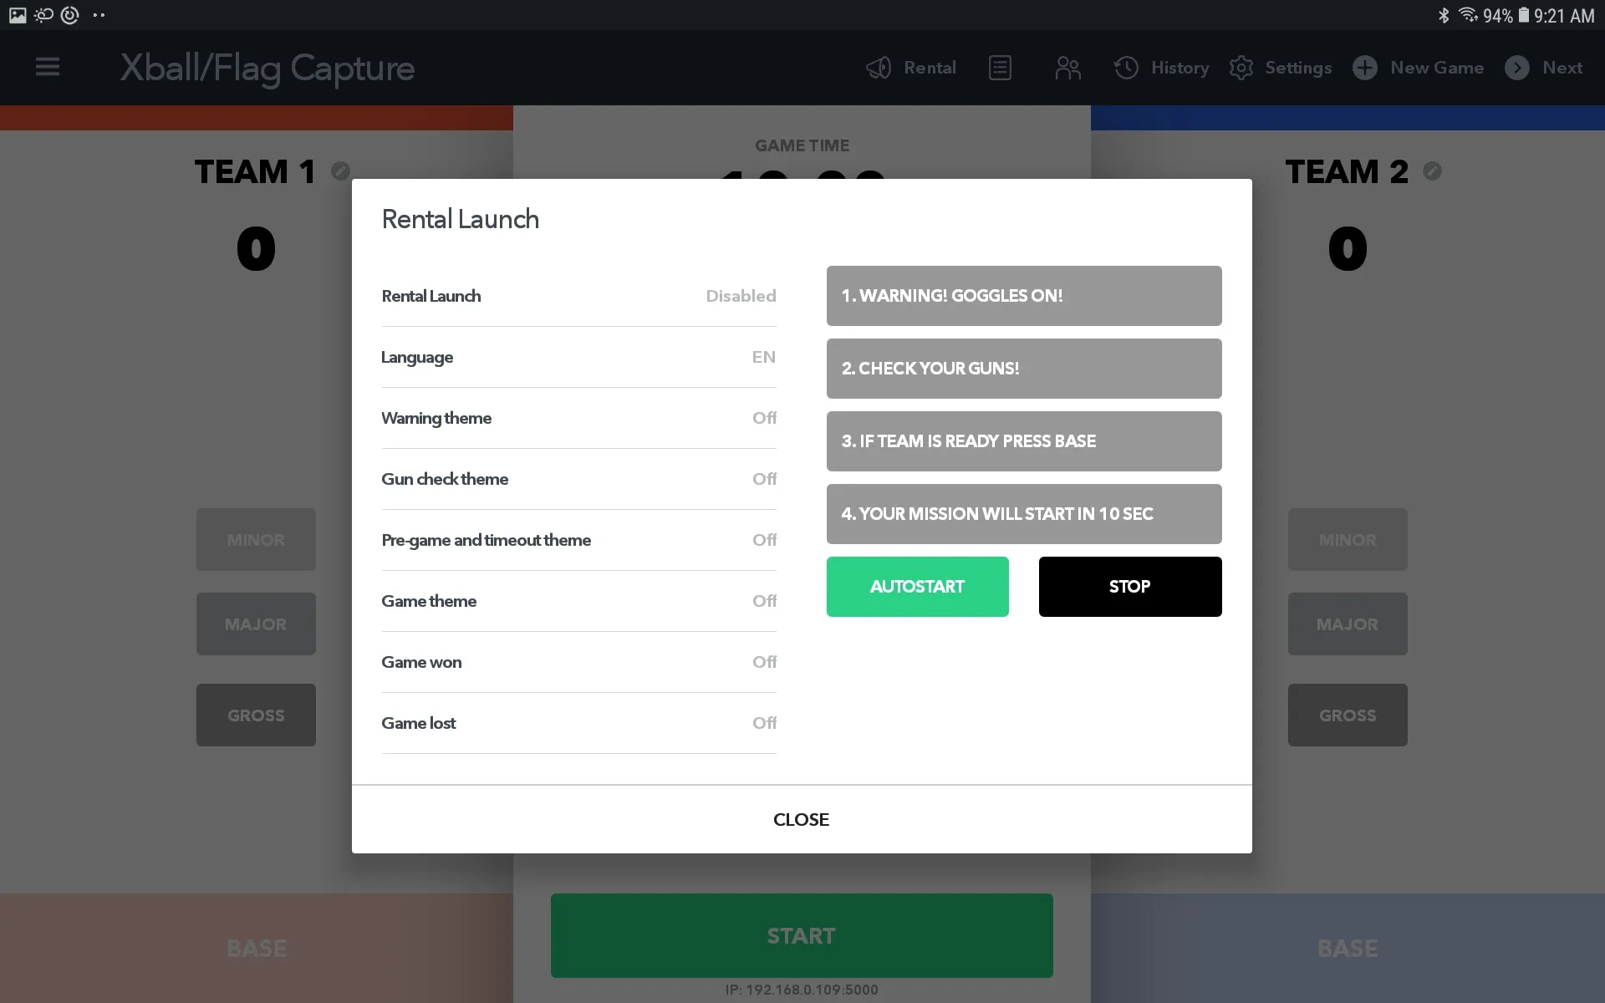This screenshot has width=1605, height=1003.
Task: Click the green AUTOSTART button
Action: tap(918, 587)
